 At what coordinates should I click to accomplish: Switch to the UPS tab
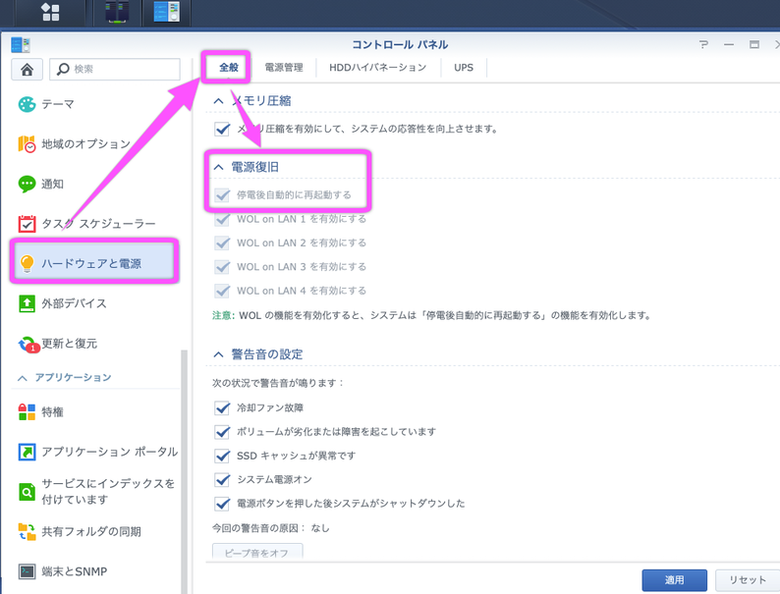463,68
